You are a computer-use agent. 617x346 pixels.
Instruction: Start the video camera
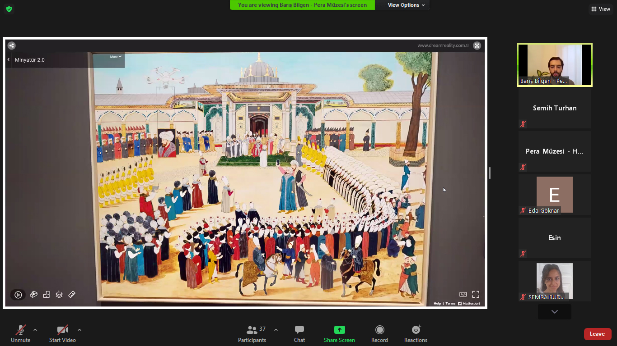pos(62,334)
